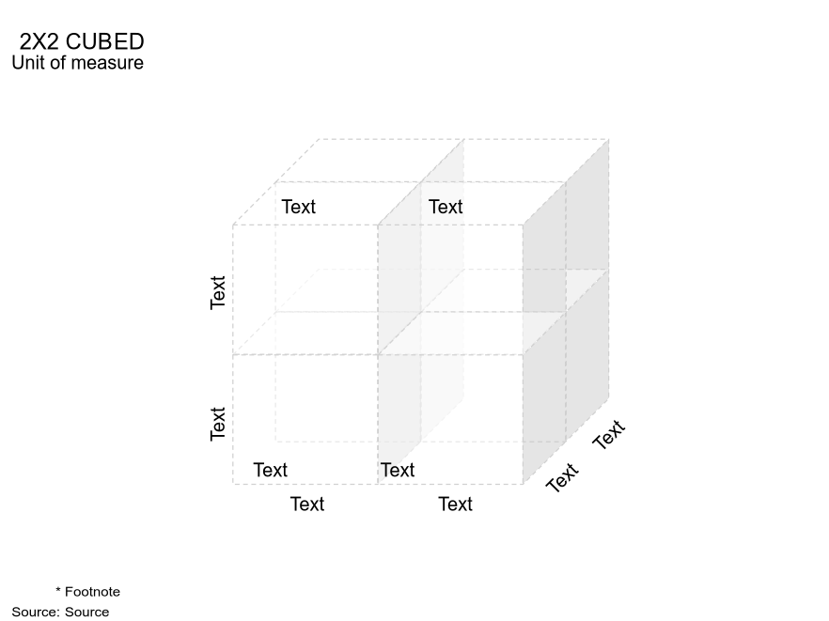Select the dark gray right side face of cube

pyautogui.click(x=566, y=311)
